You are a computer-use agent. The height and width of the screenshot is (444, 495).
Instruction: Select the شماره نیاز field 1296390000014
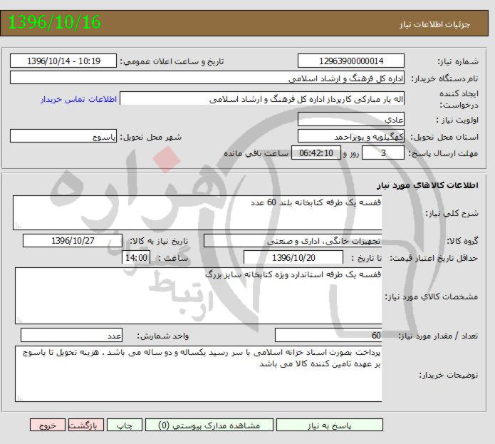click(350, 61)
